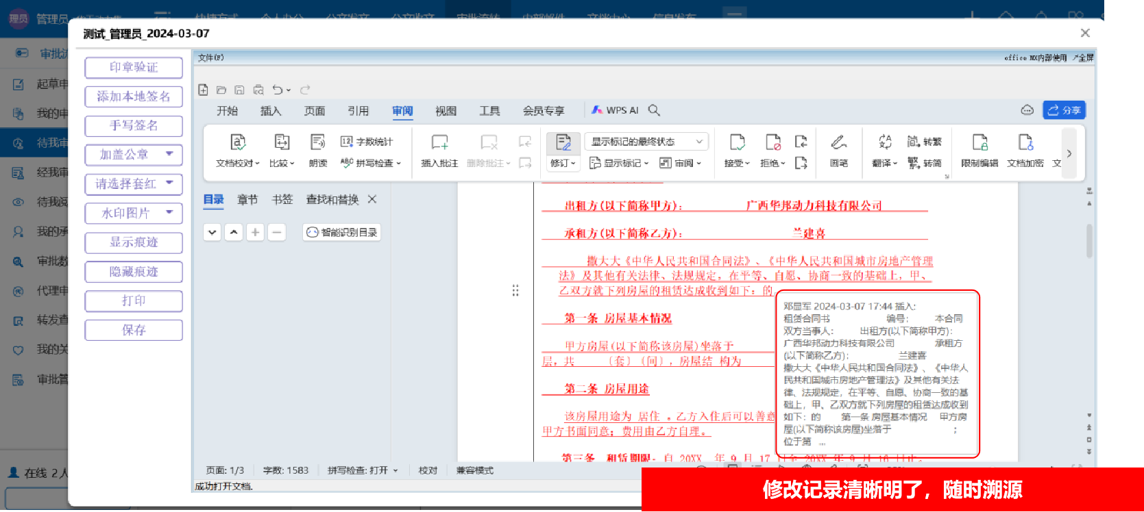Click the 打印 button in left panel

[134, 300]
